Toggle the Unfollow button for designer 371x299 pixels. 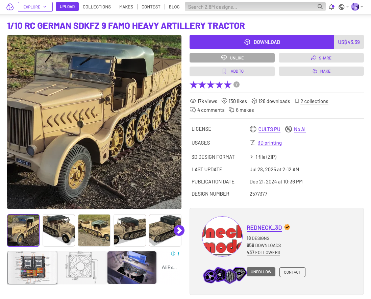(x=261, y=272)
